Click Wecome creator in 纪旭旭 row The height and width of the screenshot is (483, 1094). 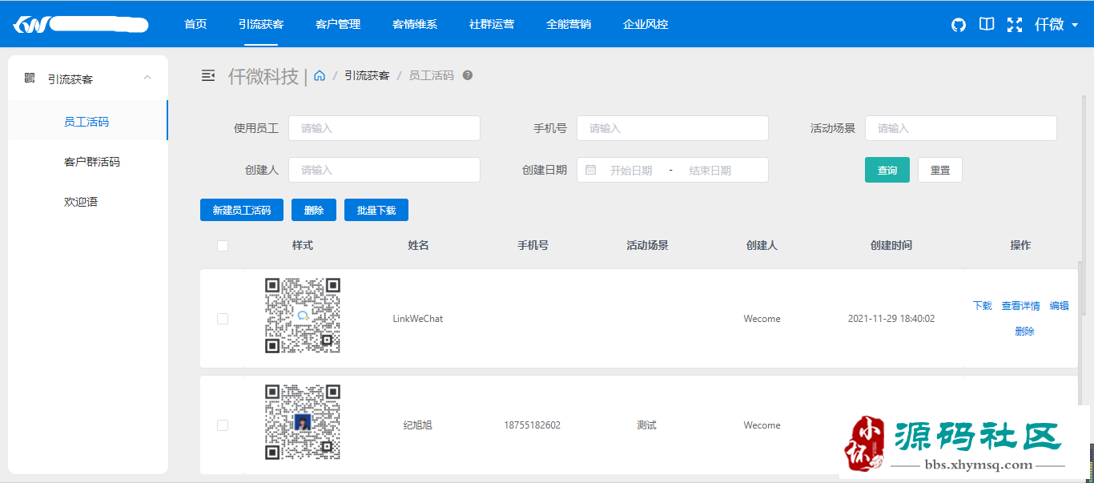[x=762, y=425]
